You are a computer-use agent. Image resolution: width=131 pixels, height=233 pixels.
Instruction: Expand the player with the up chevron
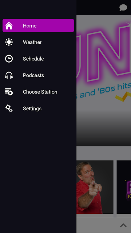point(123,225)
